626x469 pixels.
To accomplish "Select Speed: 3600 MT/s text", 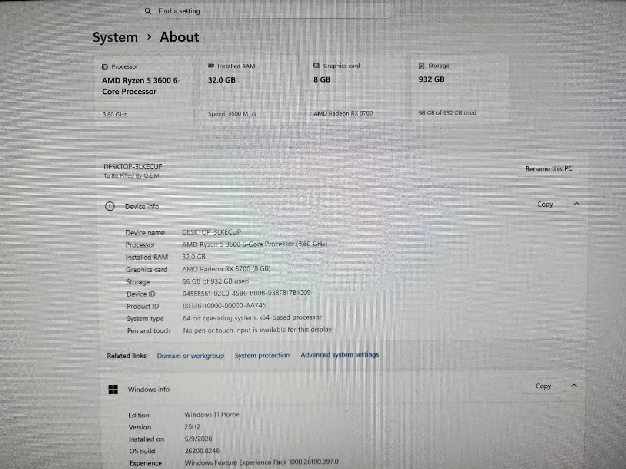I will (232, 114).
